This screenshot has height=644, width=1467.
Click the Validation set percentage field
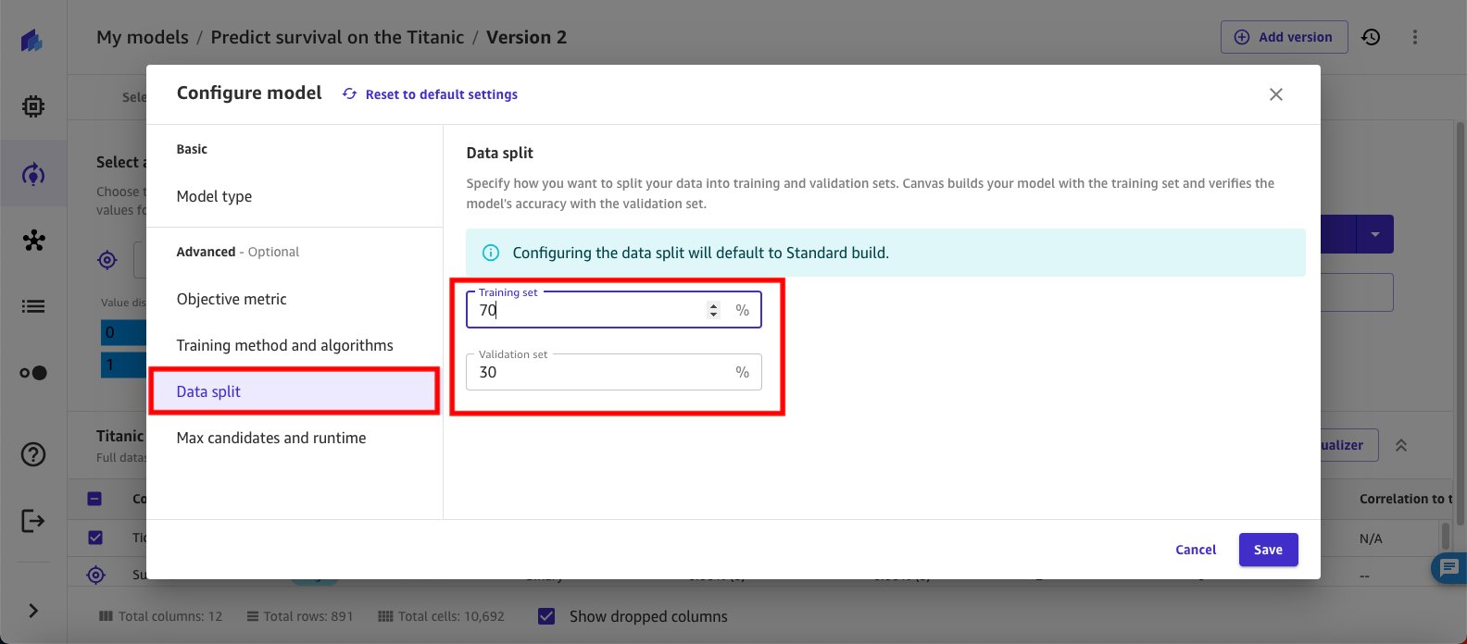(x=614, y=372)
